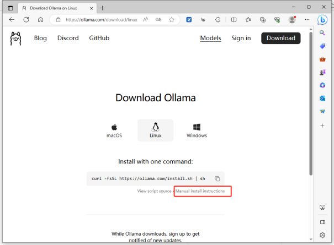334x245 pixels.
Task: Open the Bing Copilot sidebar button
Action: [322, 20]
